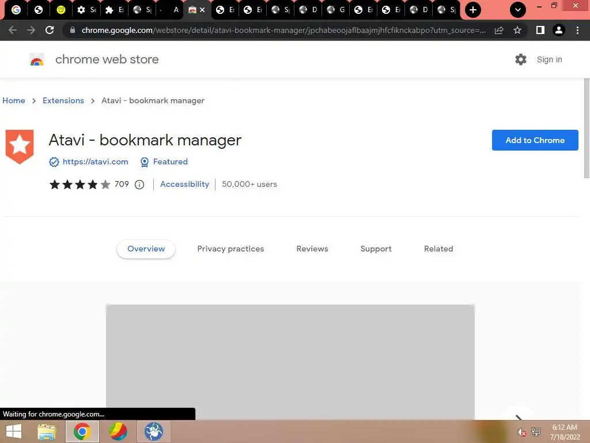
Task: Open the taskbar clock and date
Action: click(565, 431)
